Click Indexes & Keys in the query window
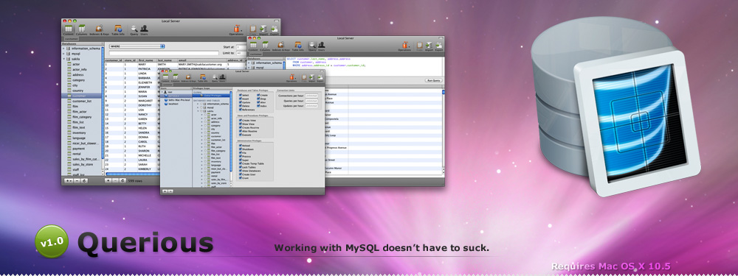The width and height of the screenshot is (738, 276). coord(281,46)
